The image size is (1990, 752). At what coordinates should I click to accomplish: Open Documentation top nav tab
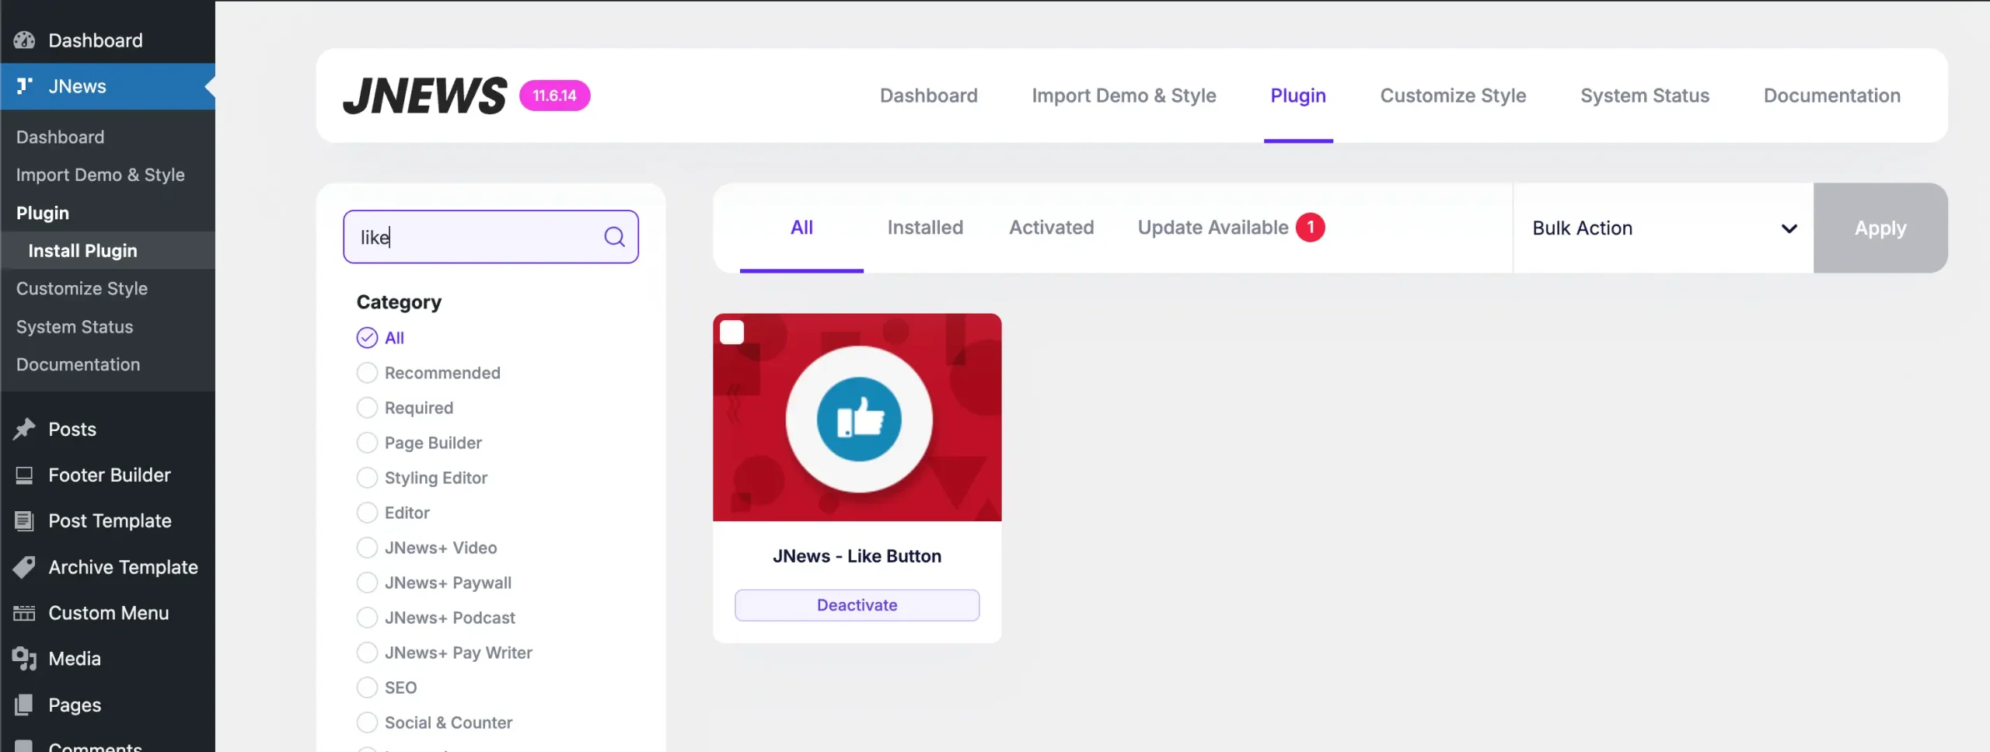[x=1831, y=96]
